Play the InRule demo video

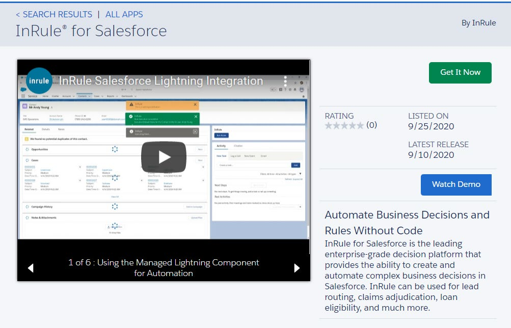coord(164,157)
